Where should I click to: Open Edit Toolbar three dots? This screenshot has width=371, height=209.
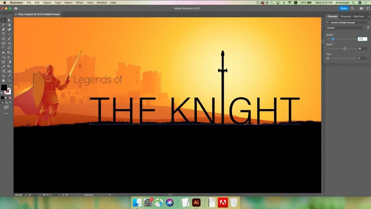pyautogui.click(x=6, y=114)
